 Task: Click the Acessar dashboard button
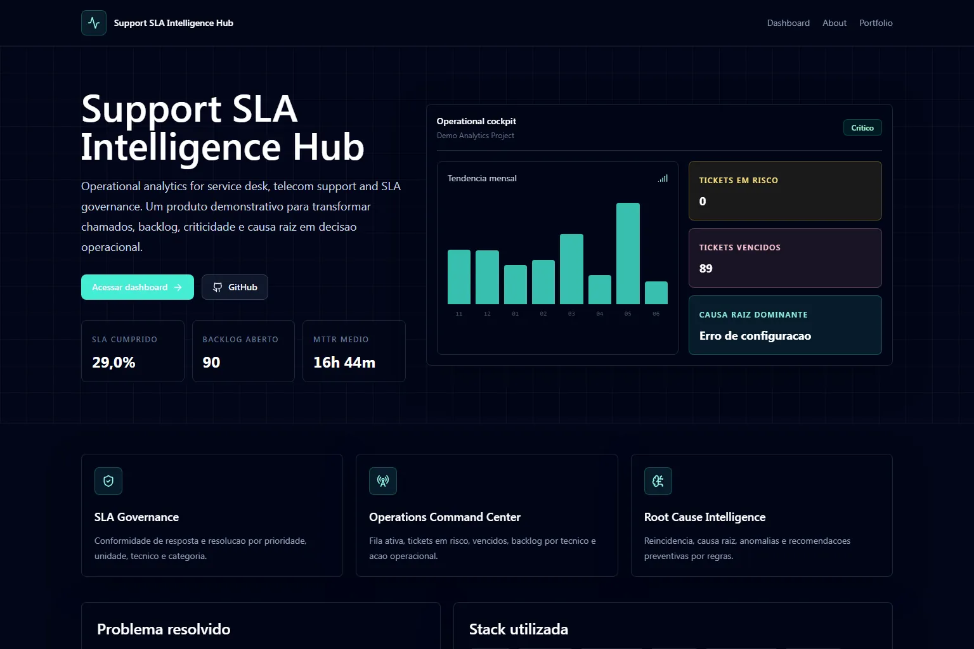(x=138, y=287)
